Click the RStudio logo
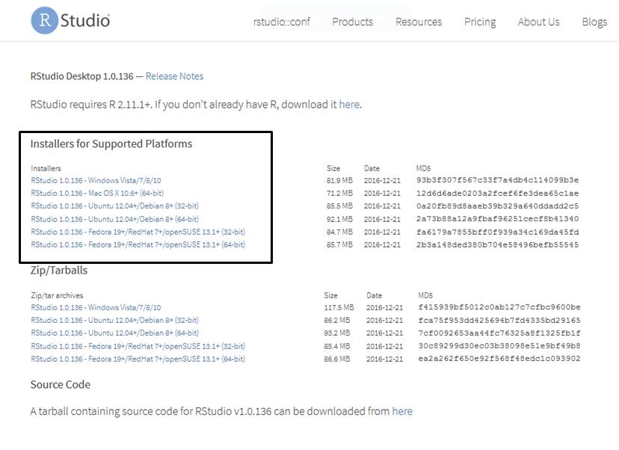Screen dimensions: 619x450 pos(70,20)
